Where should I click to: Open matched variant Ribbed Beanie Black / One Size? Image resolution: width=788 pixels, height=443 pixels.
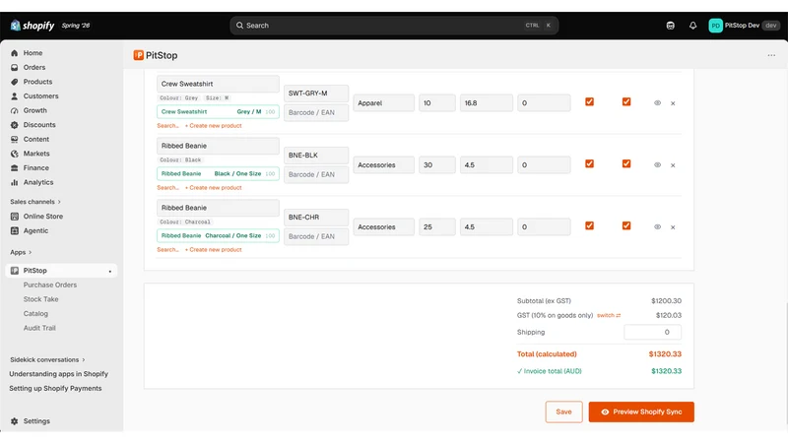218,174
